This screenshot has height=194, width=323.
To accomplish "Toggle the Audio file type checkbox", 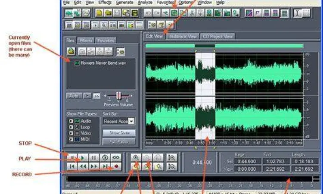I will (71, 122).
